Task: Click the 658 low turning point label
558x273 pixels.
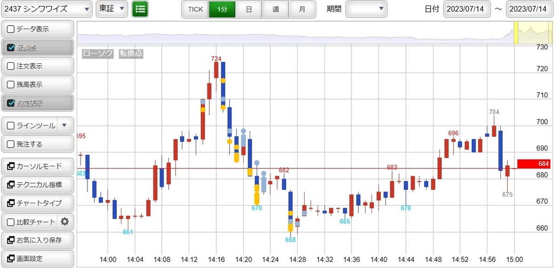Action: (x=291, y=240)
